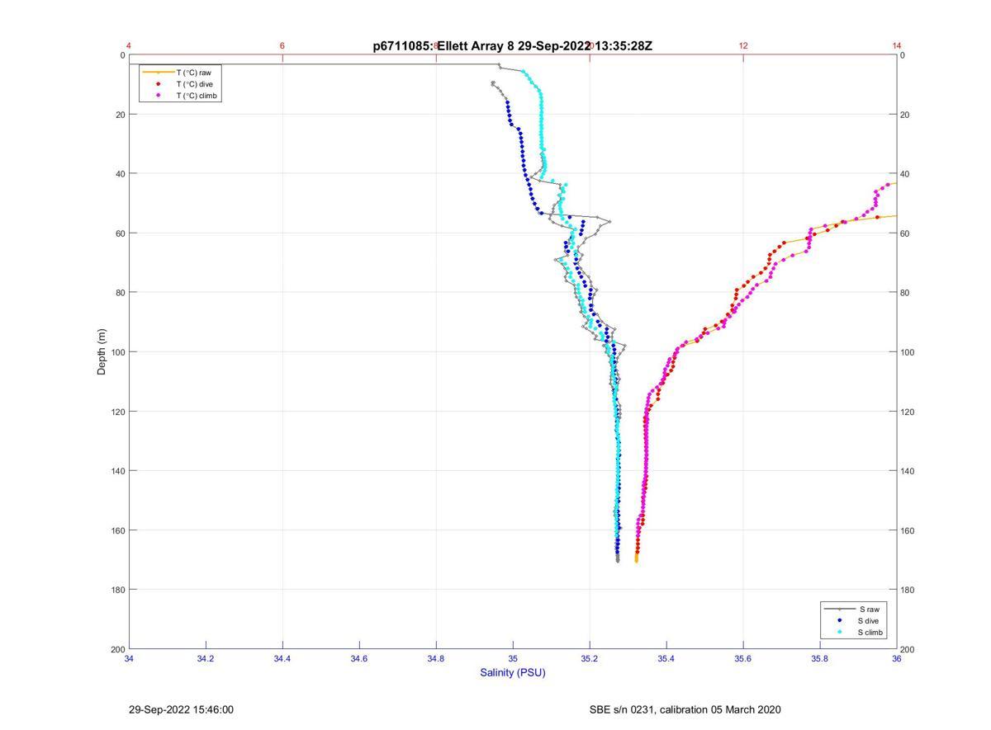Click the gray line sample for S raw
Screen dimensions: 991x730
click(x=839, y=609)
